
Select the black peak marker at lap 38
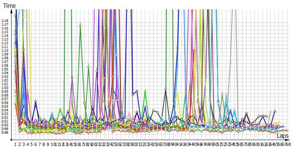[x=165, y=89]
